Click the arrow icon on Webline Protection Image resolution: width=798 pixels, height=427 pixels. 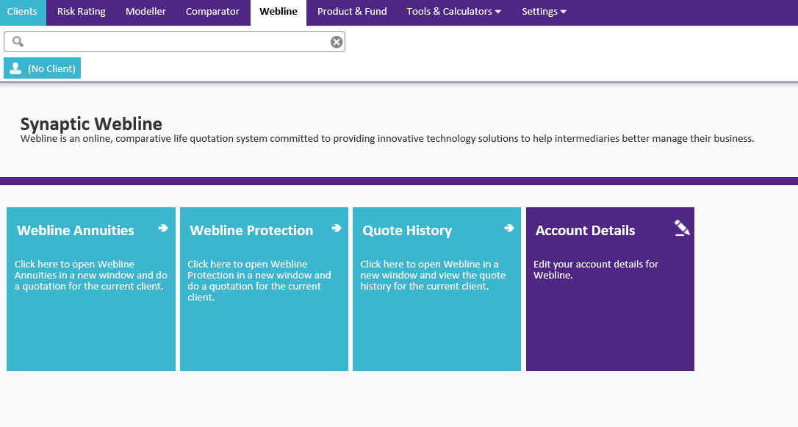337,228
